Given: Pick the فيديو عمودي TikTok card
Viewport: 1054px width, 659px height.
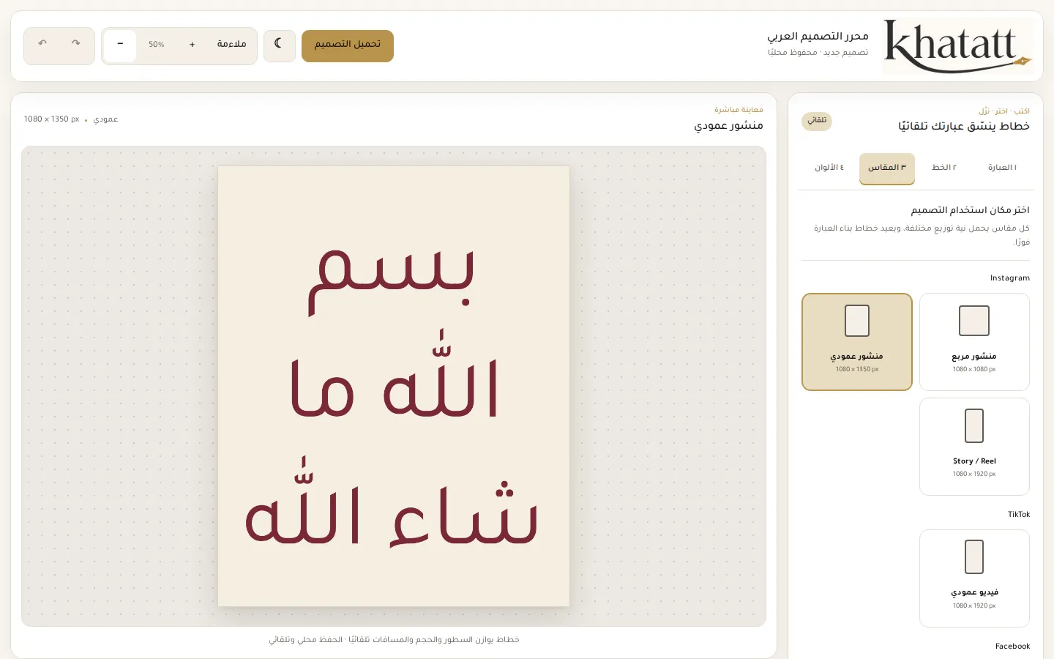Looking at the screenshot, I should pyautogui.click(x=974, y=578).
